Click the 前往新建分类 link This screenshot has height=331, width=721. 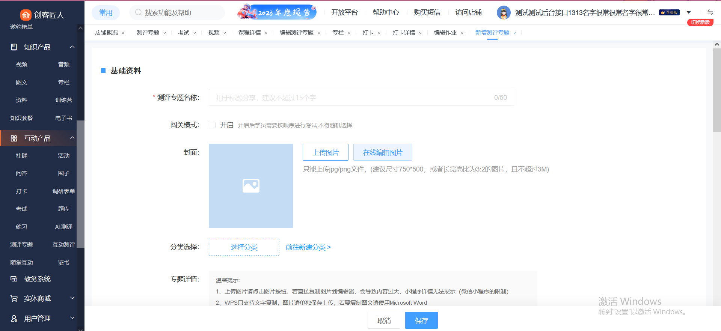click(308, 247)
